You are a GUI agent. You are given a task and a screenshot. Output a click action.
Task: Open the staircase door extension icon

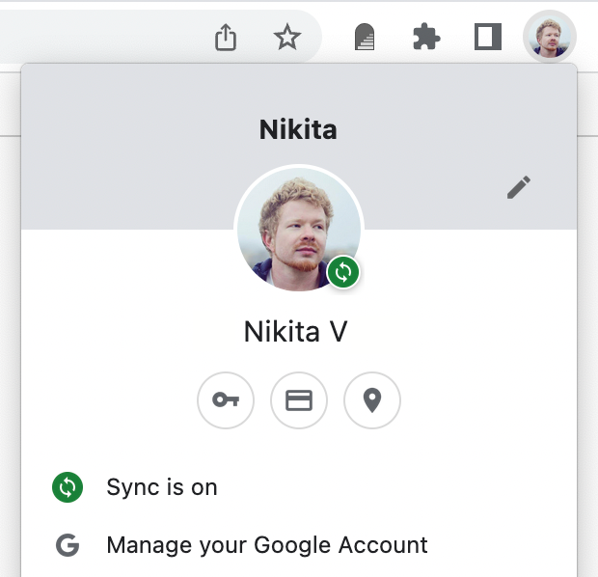click(365, 37)
